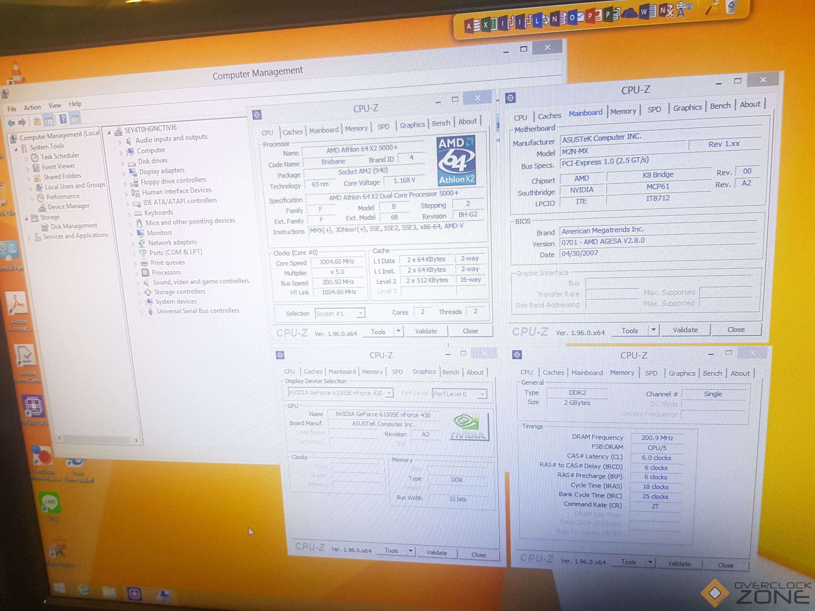Open the Tools dropdown arrow in Mainboard CPU-Z
Screen dimensions: 815x611
click(653, 330)
